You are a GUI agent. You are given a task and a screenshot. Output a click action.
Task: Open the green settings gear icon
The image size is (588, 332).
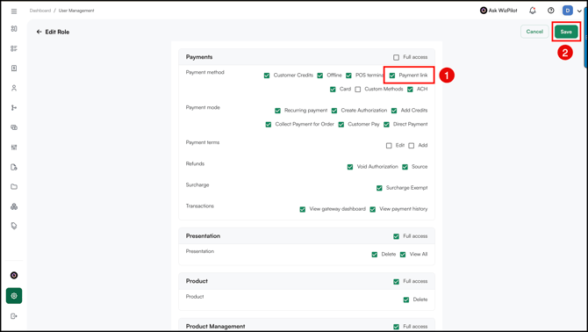(x=14, y=296)
